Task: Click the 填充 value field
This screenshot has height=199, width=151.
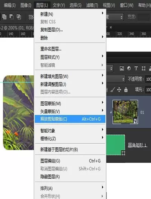Action: pyautogui.click(x=148, y=90)
